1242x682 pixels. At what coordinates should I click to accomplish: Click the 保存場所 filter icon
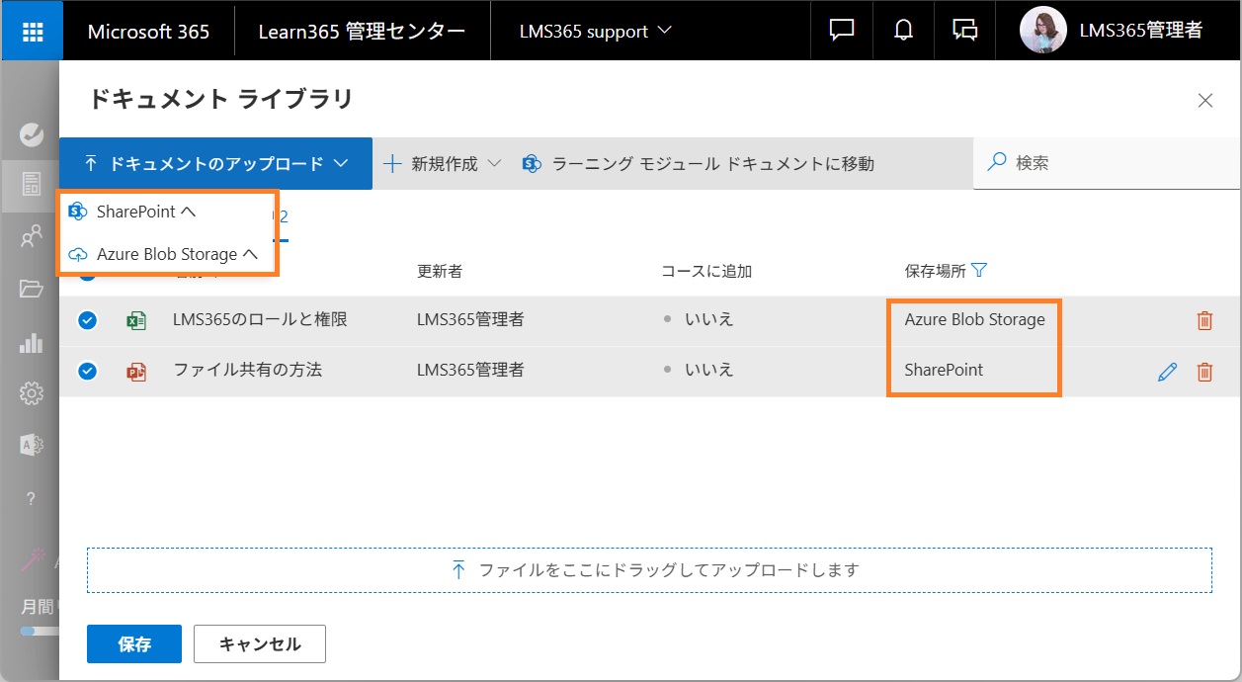(979, 270)
